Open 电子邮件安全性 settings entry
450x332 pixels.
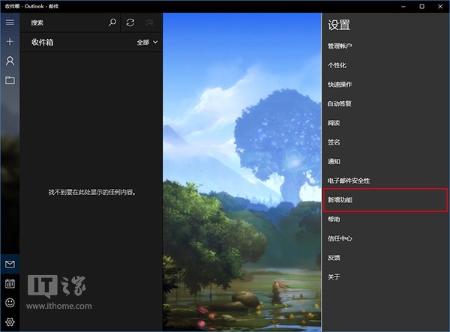point(349,181)
